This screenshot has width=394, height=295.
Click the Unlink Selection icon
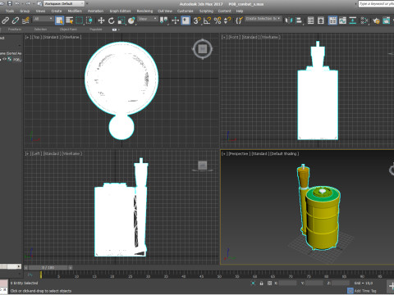click(x=16, y=20)
